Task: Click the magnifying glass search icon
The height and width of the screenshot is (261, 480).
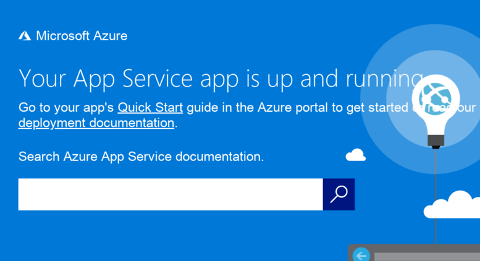Action: (x=339, y=194)
